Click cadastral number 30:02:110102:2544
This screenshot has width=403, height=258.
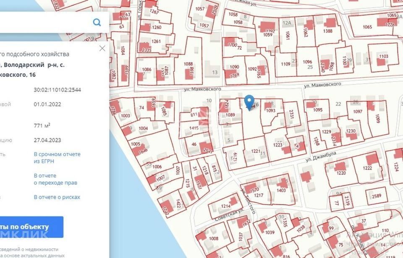58,90
